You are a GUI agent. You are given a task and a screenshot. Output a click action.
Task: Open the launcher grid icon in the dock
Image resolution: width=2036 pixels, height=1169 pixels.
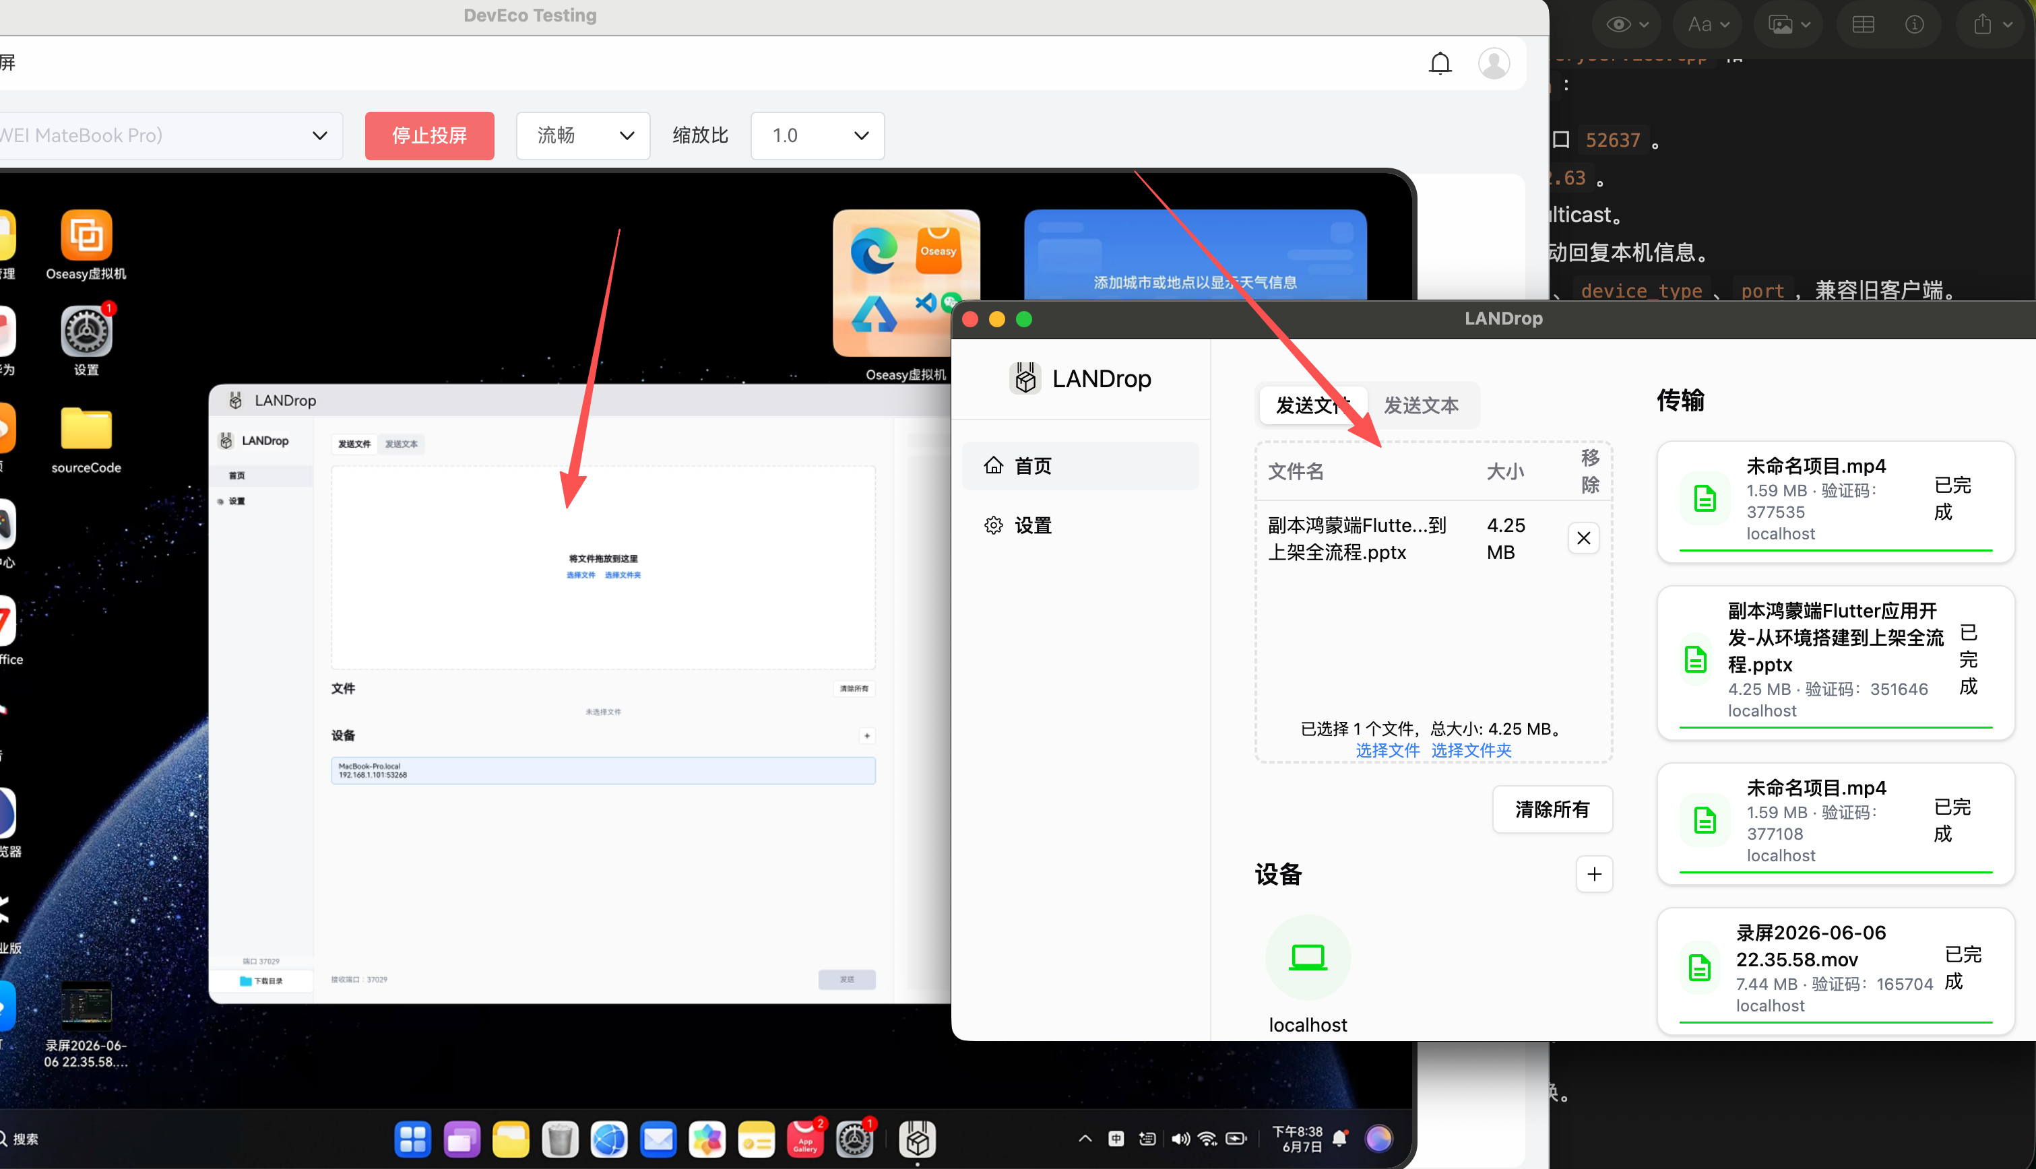click(412, 1139)
